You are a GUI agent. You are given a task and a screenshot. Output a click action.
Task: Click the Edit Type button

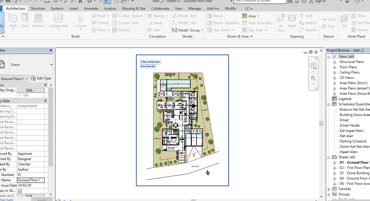tap(41, 78)
